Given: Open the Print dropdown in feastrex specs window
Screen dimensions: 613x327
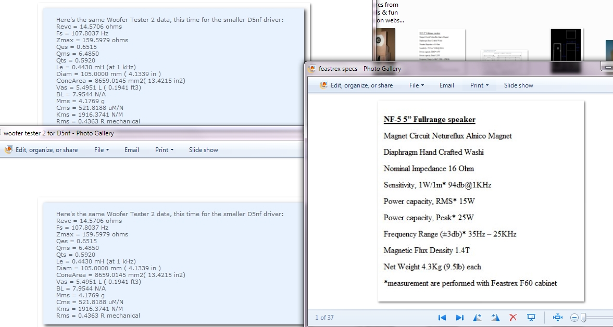Looking at the screenshot, I should (x=479, y=85).
